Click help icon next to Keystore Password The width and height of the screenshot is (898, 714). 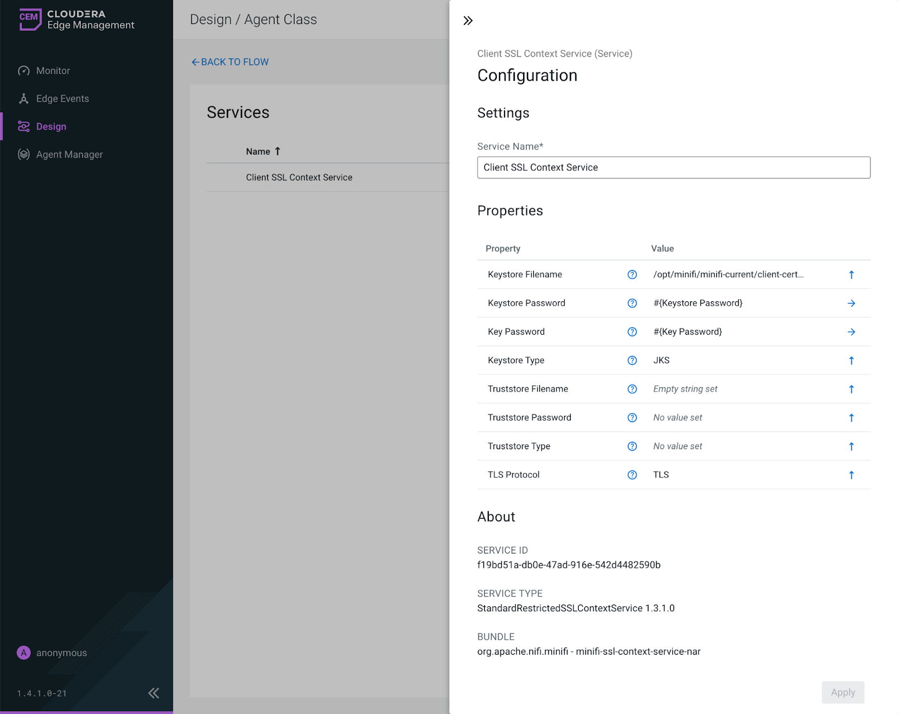(x=632, y=303)
